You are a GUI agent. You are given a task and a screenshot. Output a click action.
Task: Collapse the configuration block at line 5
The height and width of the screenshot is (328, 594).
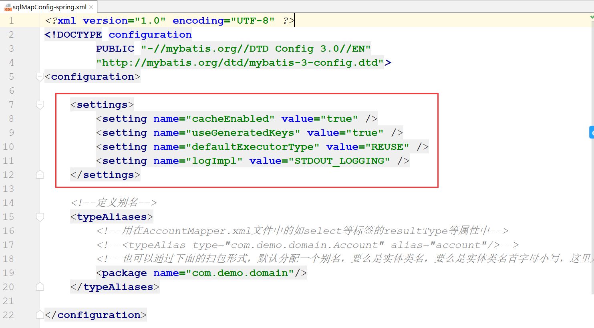(40, 77)
